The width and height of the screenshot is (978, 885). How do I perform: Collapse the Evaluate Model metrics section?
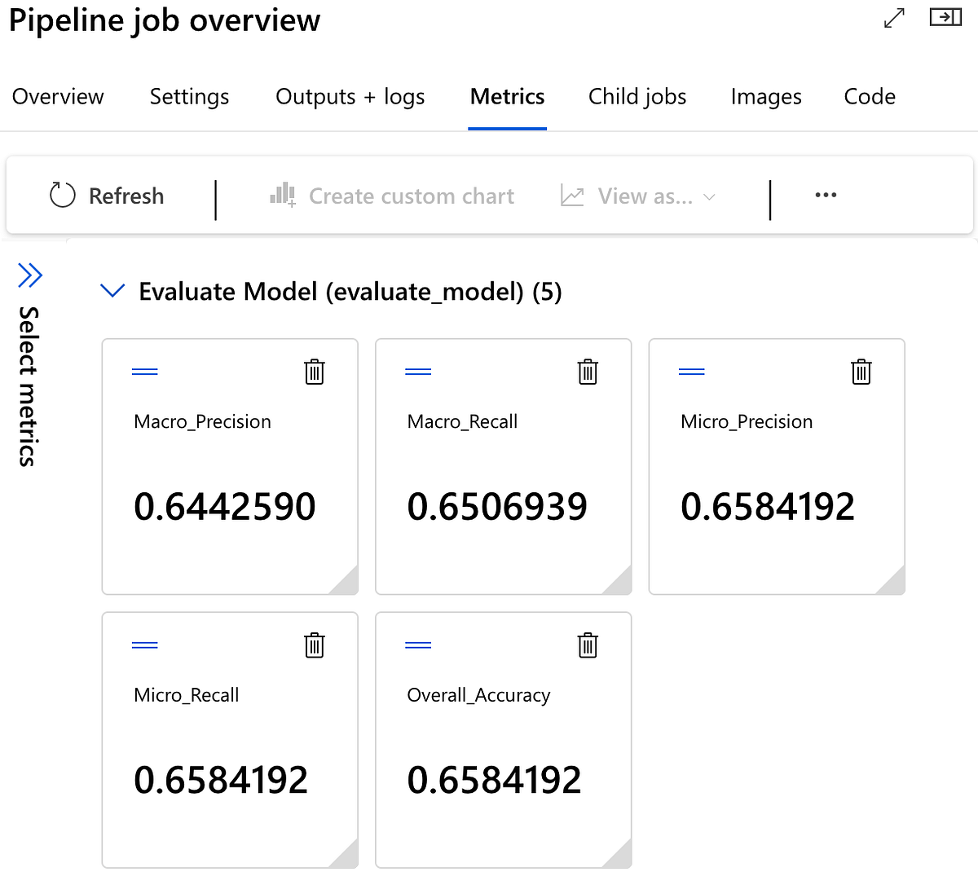click(x=112, y=290)
